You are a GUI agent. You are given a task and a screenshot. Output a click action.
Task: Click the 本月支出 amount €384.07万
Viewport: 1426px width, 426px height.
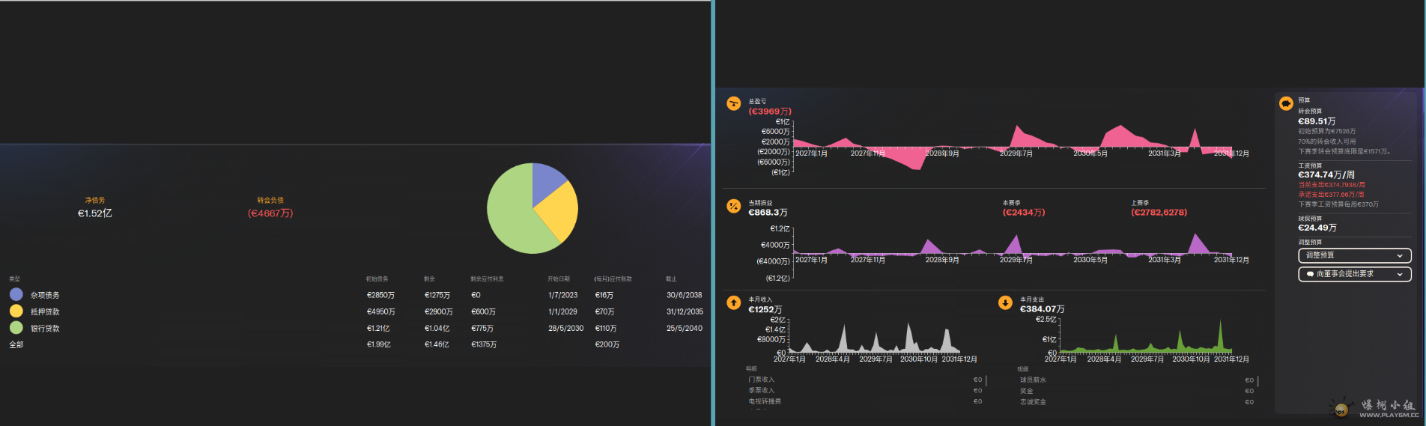1042,309
